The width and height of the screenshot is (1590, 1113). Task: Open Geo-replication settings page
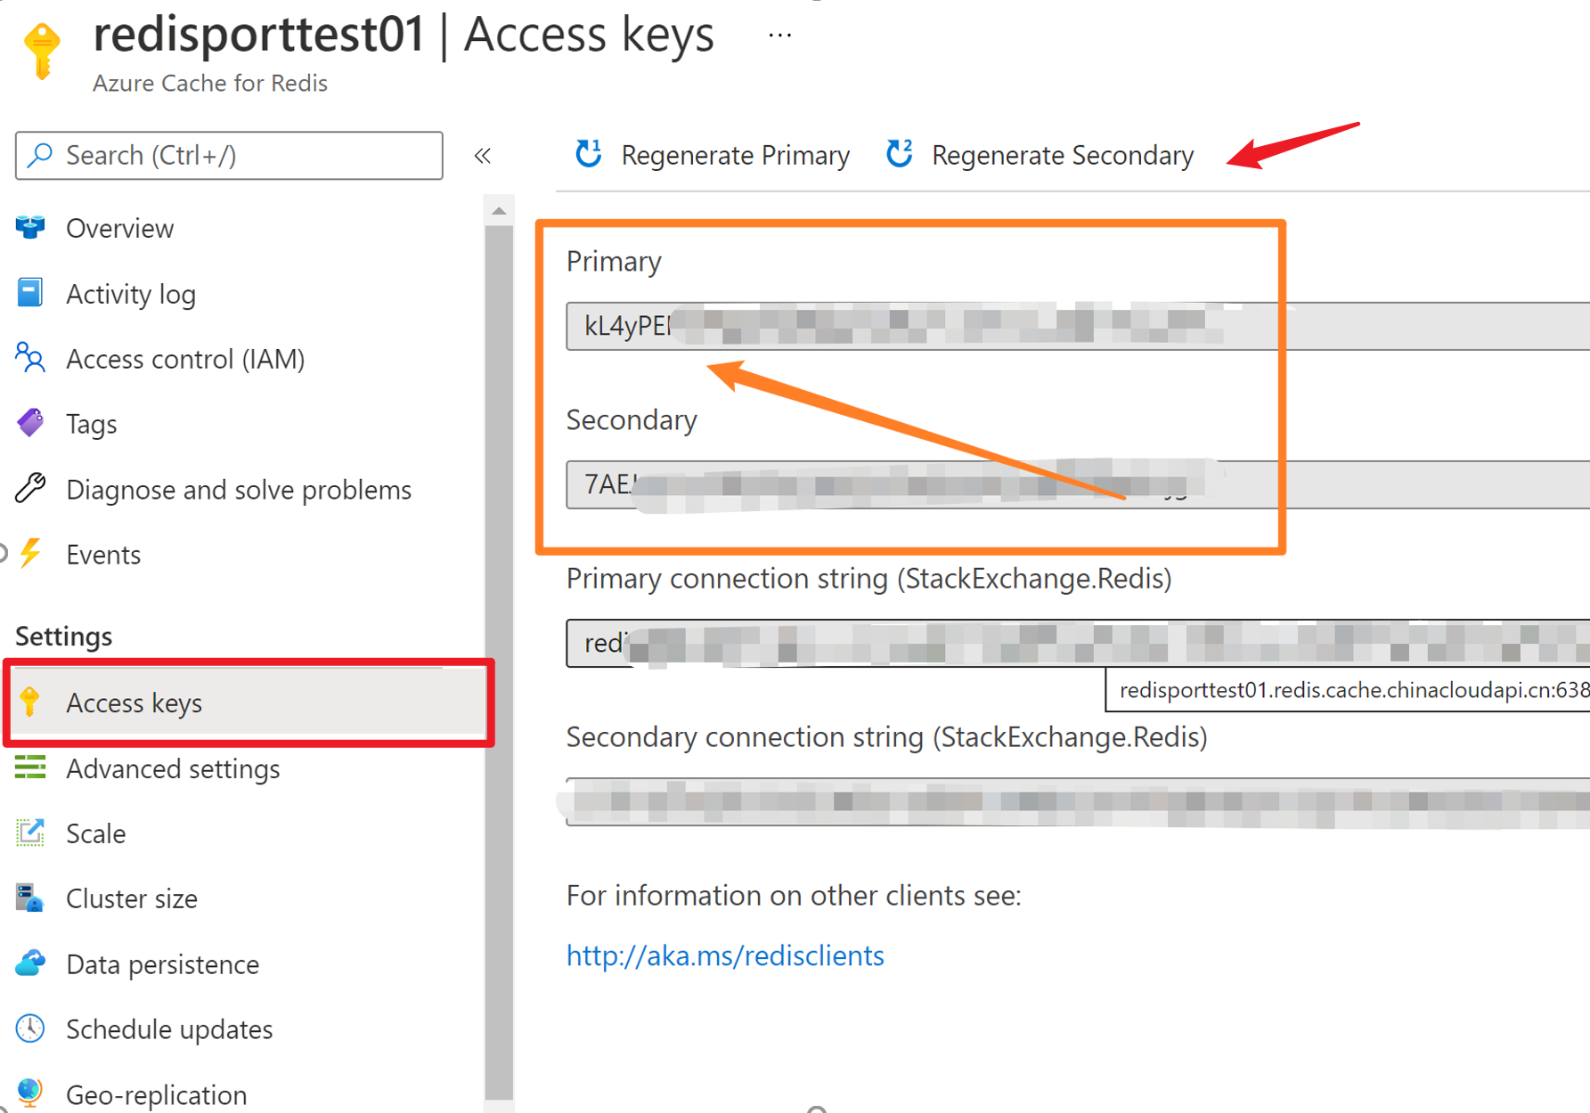point(156,1094)
